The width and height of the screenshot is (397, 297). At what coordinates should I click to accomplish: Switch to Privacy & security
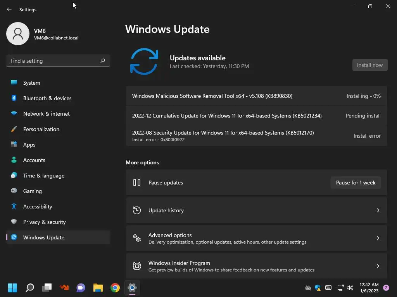pyautogui.click(x=58, y=222)
